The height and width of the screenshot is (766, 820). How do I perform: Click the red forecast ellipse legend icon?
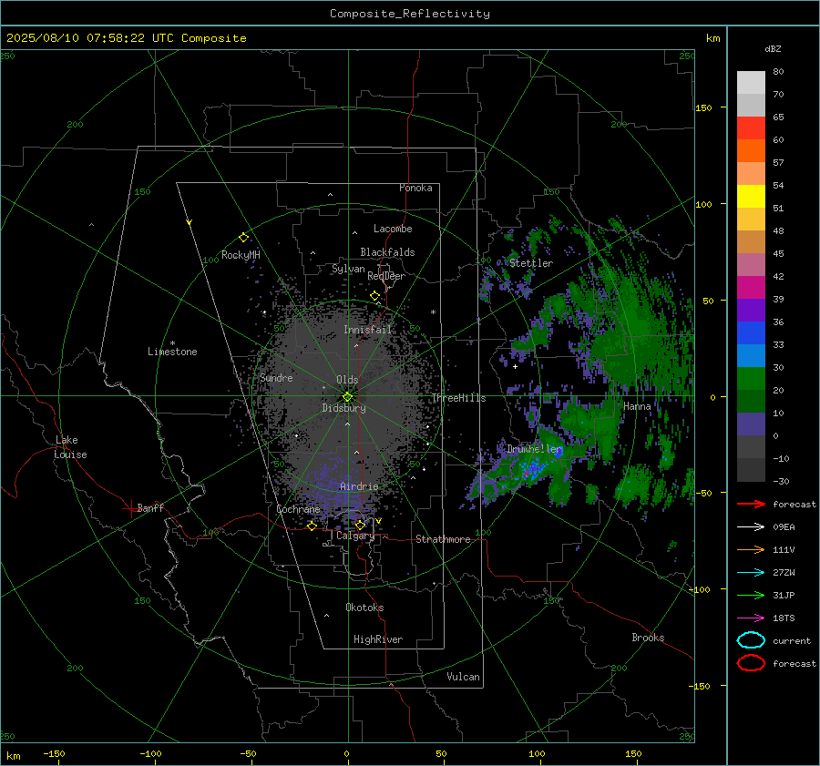pyautogui.click(x=751, y=663)
